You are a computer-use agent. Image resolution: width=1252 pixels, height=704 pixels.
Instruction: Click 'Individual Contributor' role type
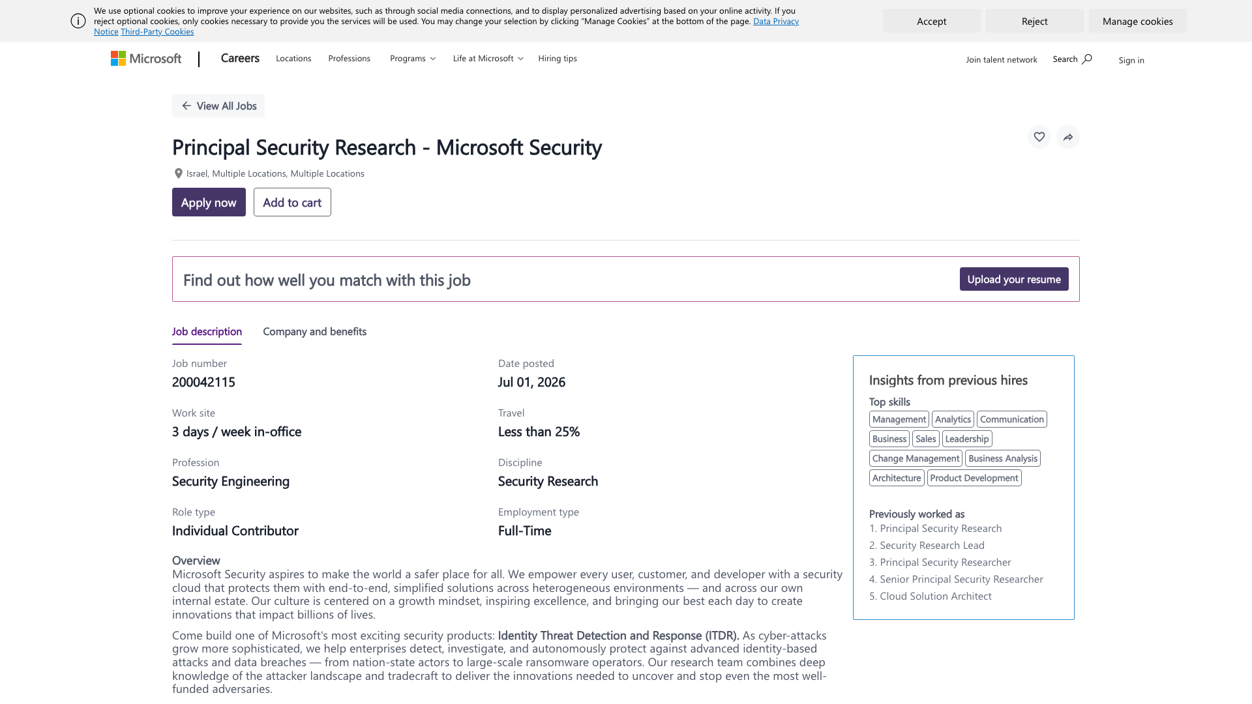235,531
